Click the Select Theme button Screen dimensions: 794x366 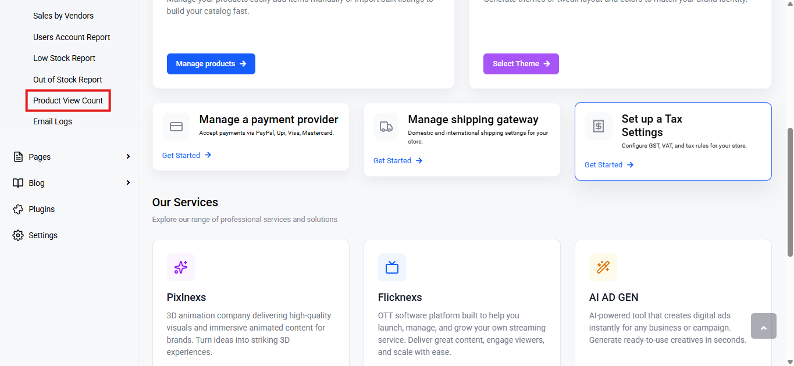(521, 64)
